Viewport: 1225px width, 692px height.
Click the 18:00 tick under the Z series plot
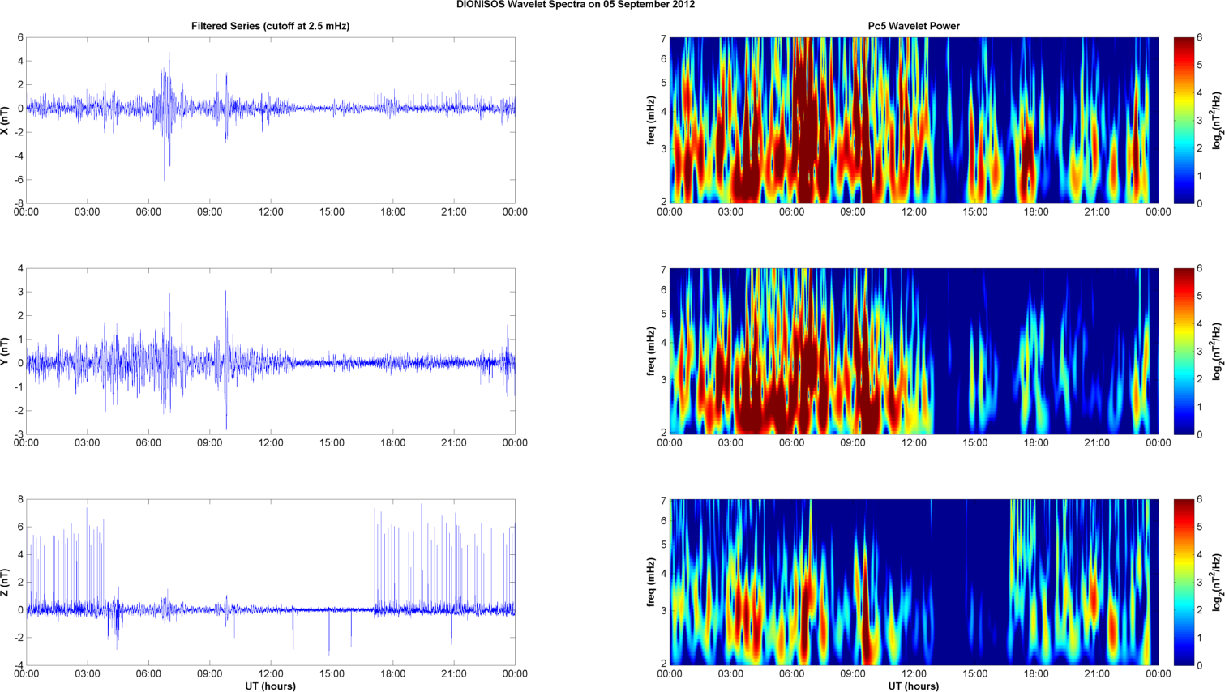(x=393, y=673)
